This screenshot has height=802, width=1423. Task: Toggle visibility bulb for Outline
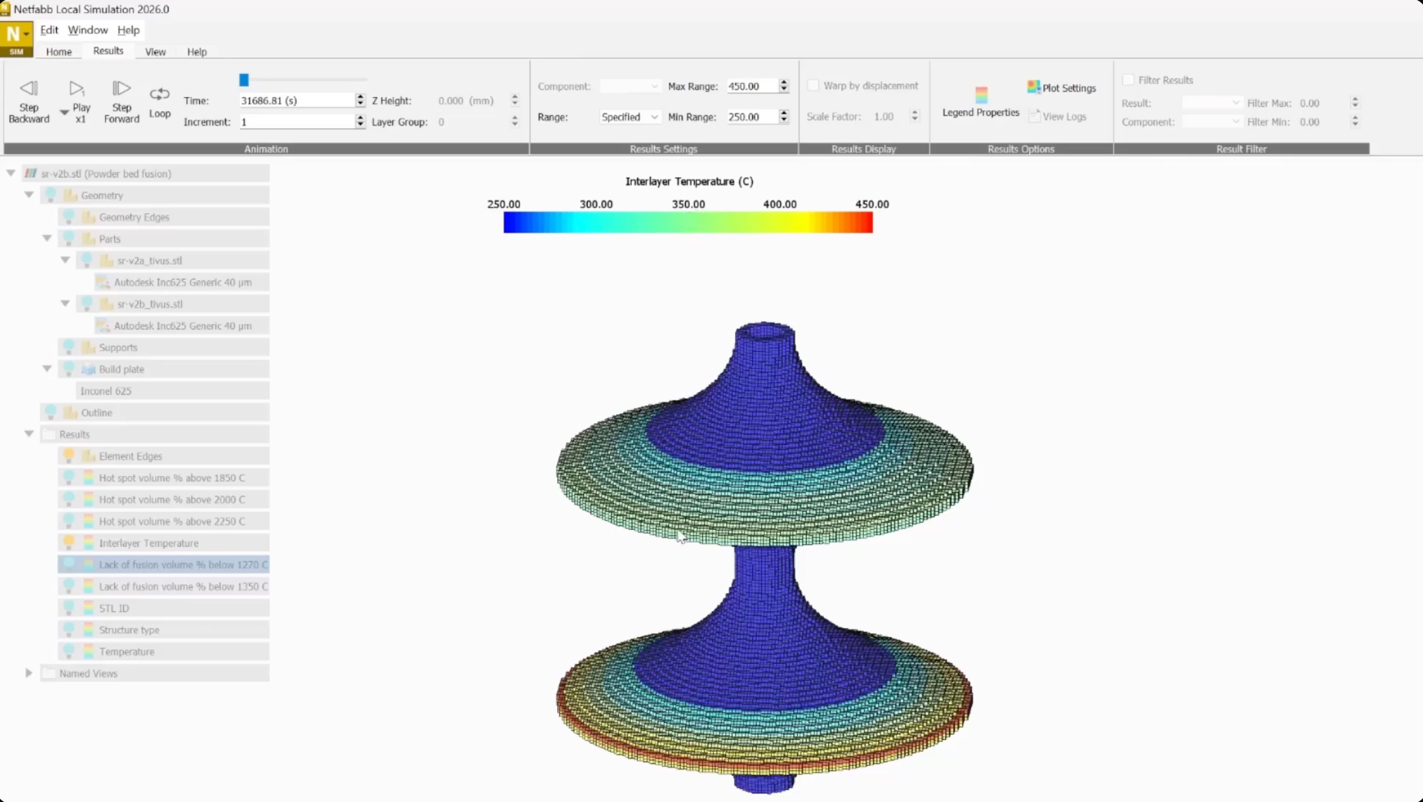(x=51, y=413)
